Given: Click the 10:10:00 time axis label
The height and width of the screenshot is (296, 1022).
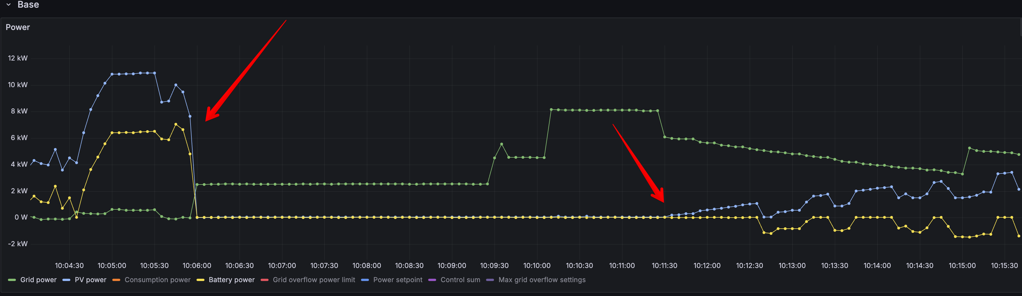Looking at the screenshot, I should pos(537,265).
